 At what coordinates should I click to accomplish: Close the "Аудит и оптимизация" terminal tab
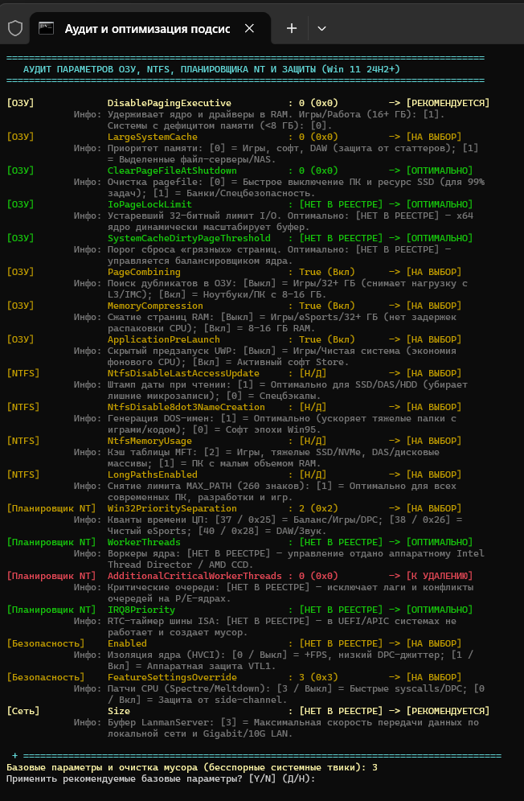tap(249, 29)
